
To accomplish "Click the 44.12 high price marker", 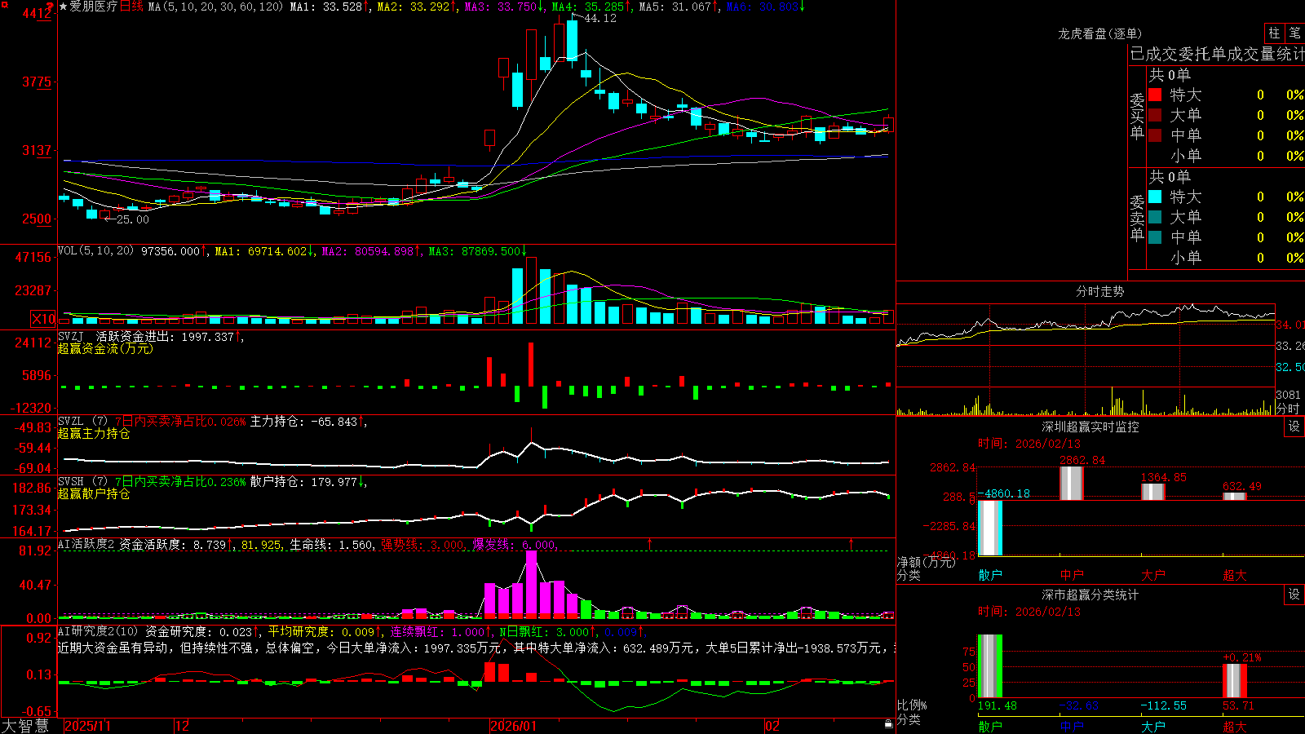I will 600,19.
